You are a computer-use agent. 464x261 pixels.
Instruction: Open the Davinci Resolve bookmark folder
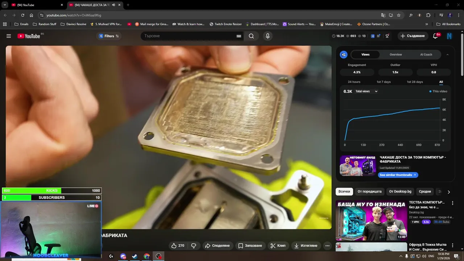click(x=74, y=24)
